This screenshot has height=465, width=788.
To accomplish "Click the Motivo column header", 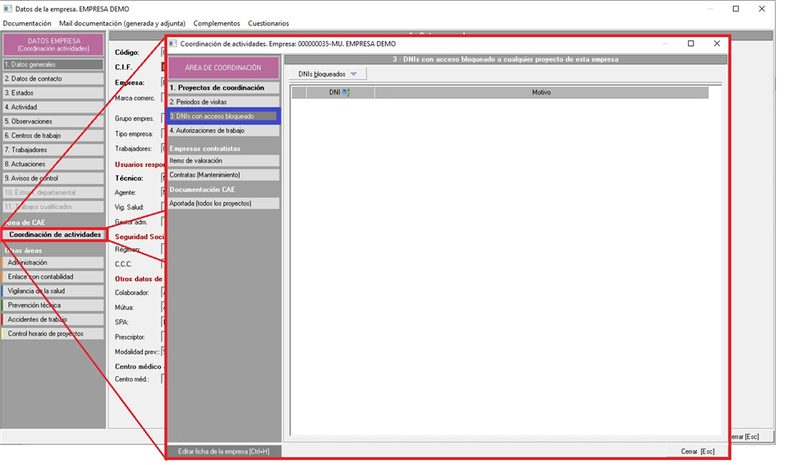I will 541,93.
